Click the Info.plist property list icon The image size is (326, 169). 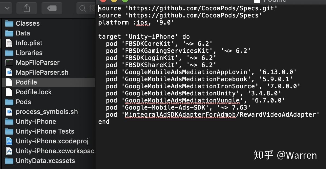[x=9, y=43]
